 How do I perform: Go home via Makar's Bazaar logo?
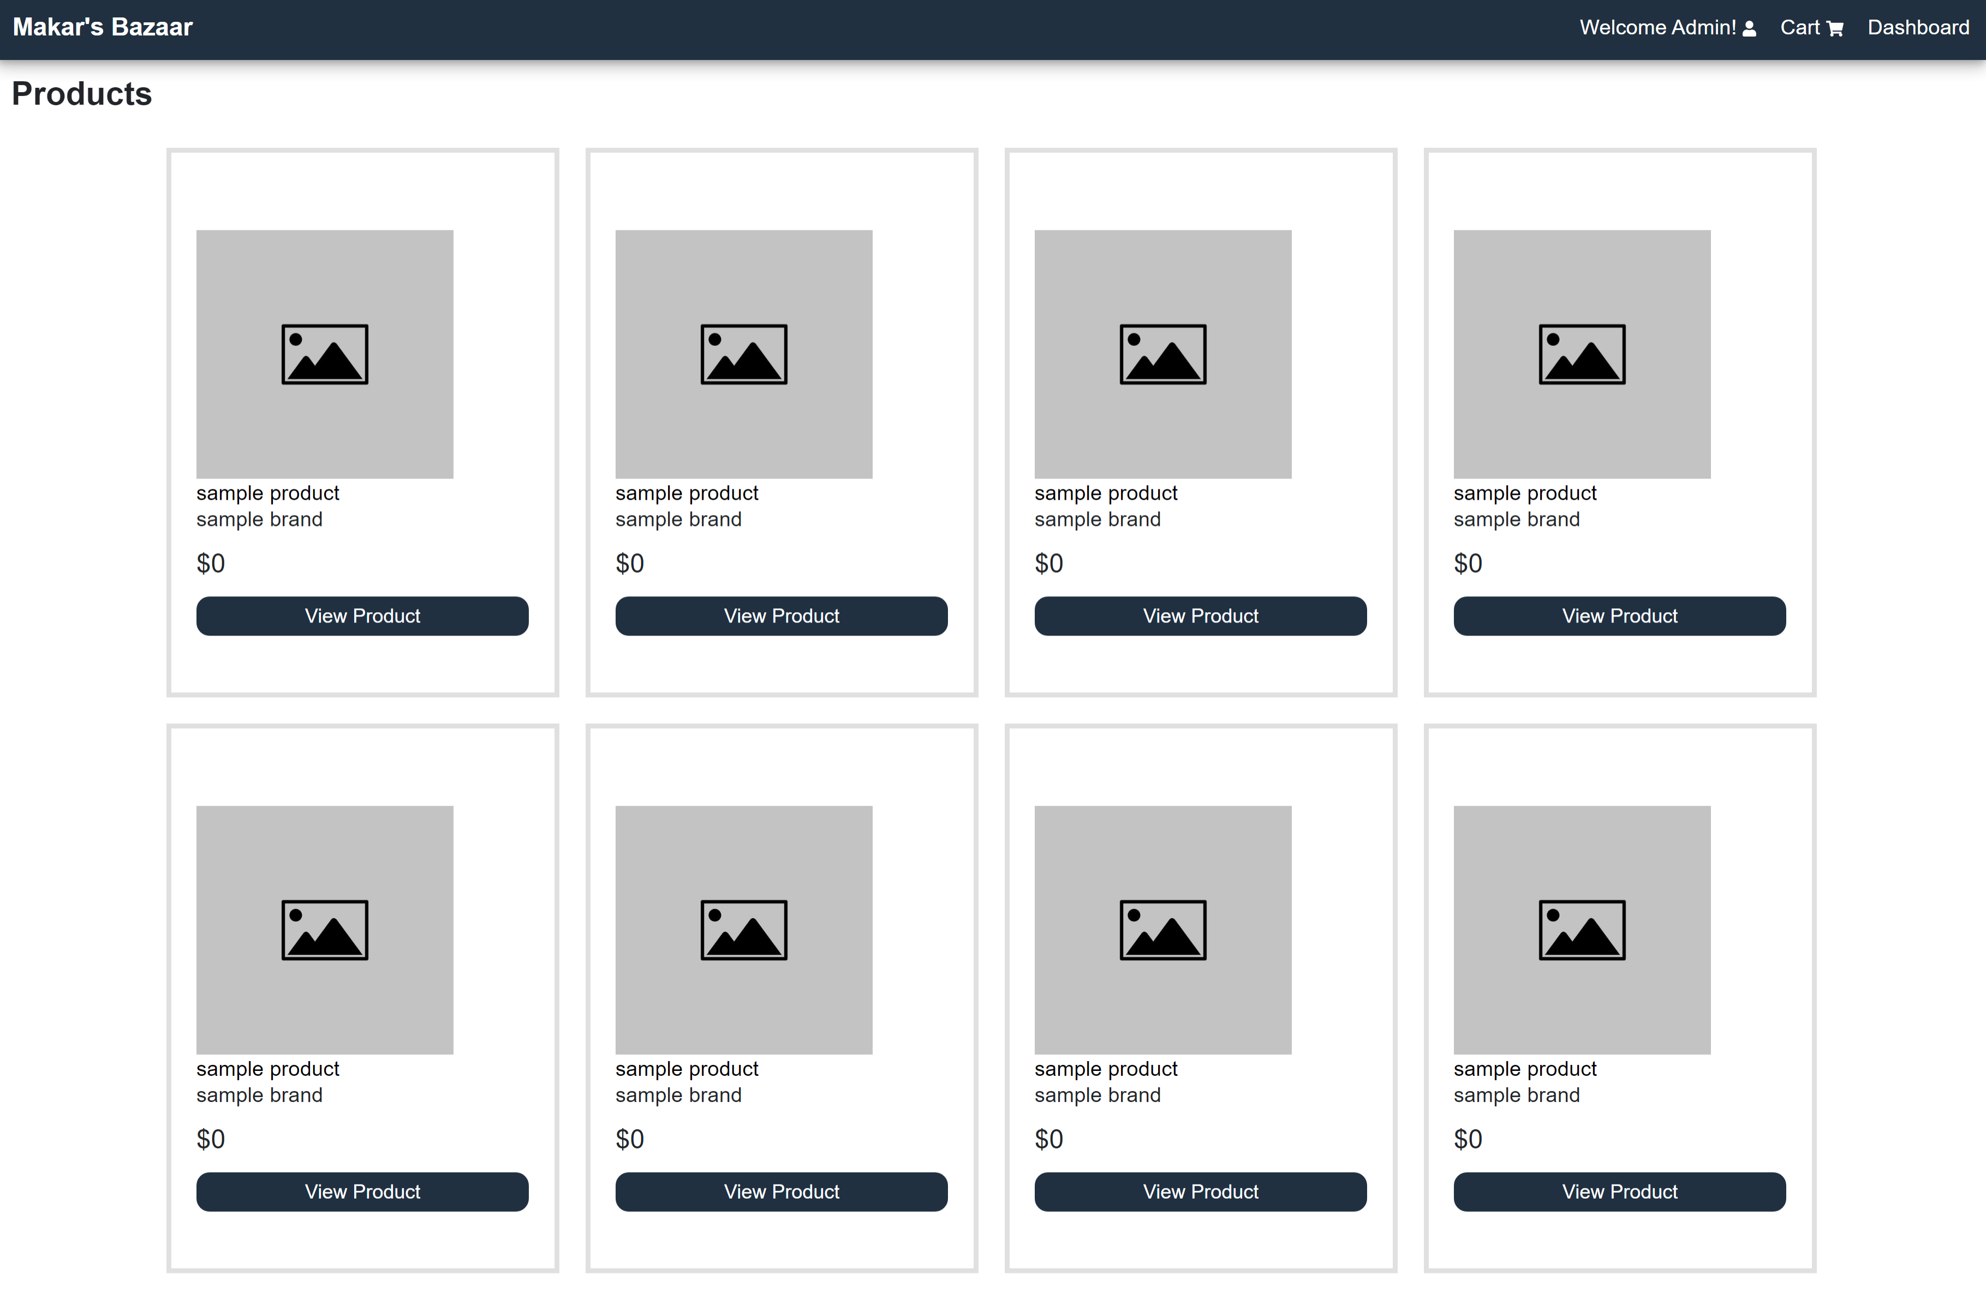[x=103, y=27]
